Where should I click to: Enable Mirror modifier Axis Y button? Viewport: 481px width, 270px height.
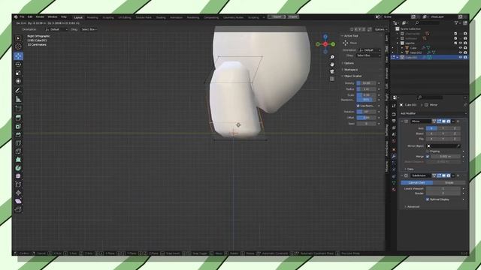(443, 128)
